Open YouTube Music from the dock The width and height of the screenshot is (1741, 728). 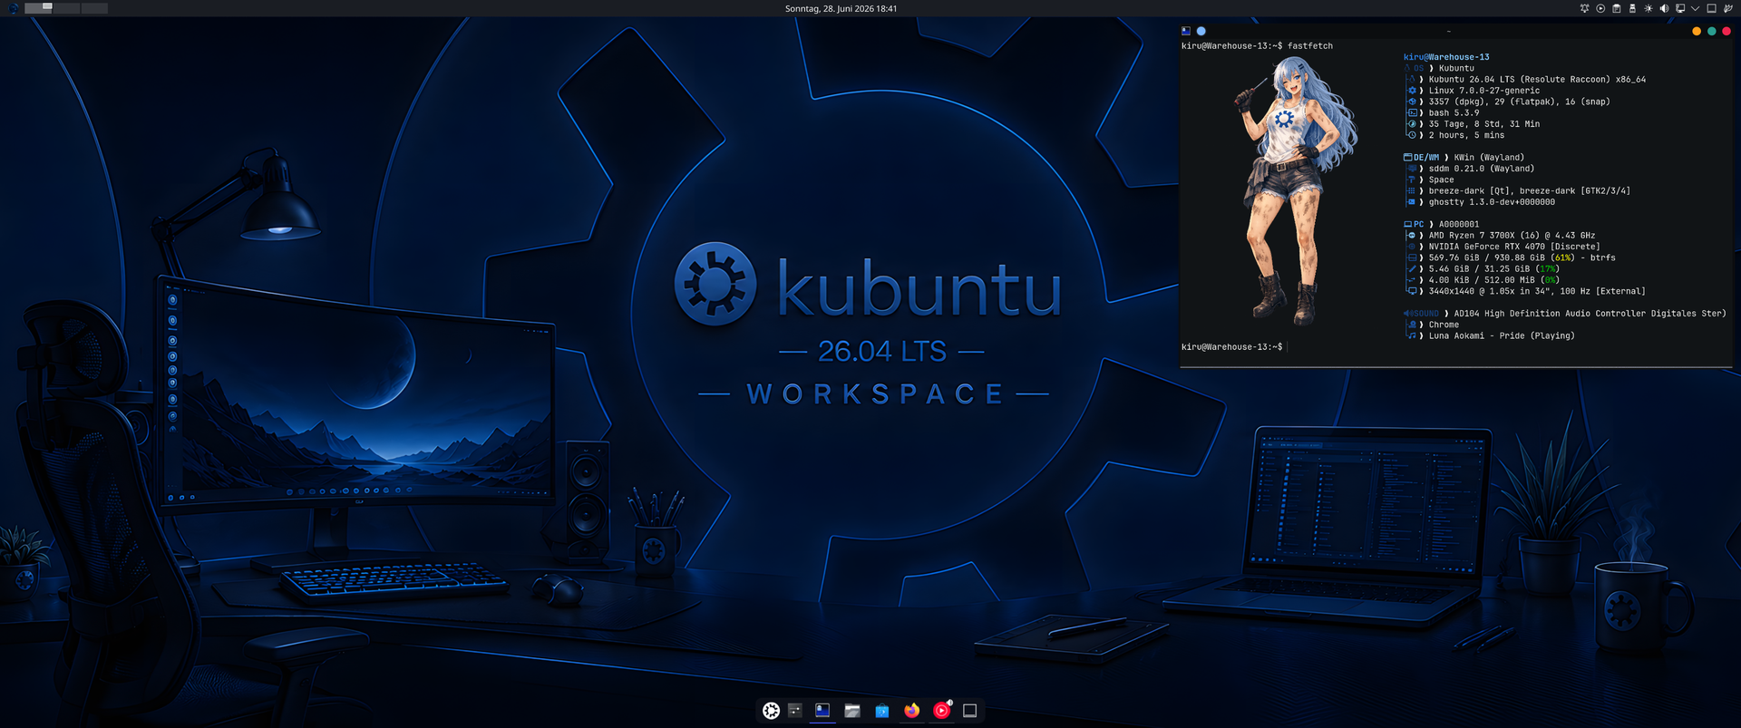click(x=941, y=711)
